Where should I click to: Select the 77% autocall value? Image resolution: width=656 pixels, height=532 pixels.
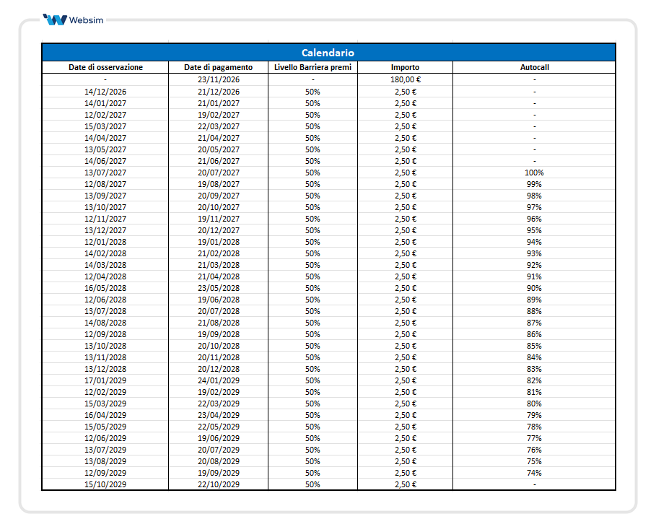pos(534,438)
